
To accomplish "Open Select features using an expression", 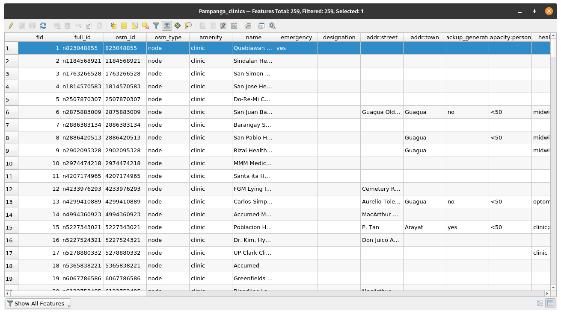I will [x=113, y=26].
